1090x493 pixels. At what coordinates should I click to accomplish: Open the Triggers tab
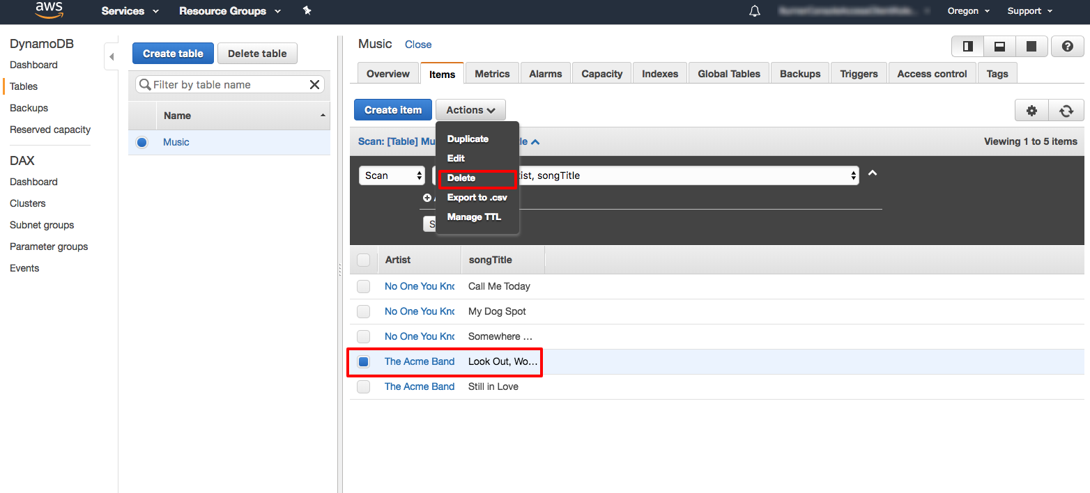pyautogui.click(x=859, y=74)
